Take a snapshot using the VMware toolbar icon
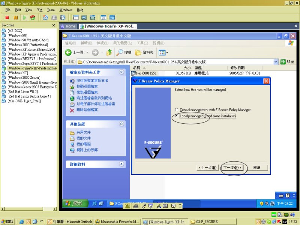Screen dimensions: 300x225 tap(45, 18)
